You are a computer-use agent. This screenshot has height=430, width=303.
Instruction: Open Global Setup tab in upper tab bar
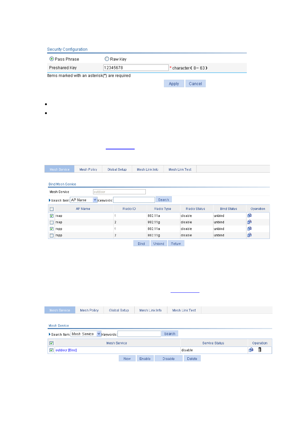click(117, 169)
